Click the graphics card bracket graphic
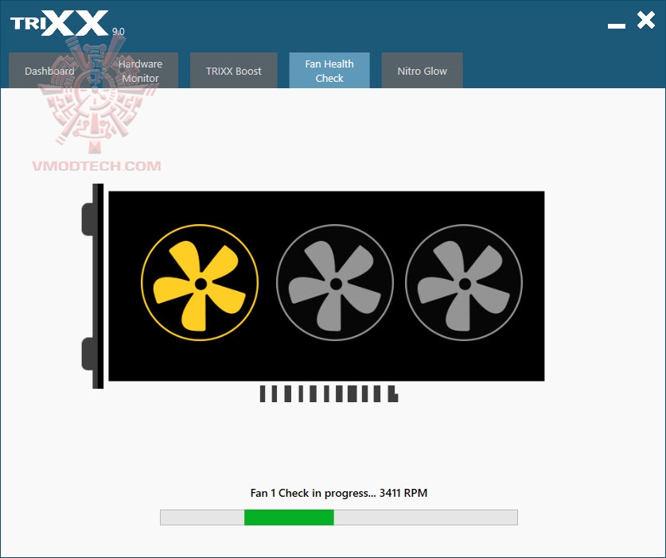 click(92, 286)
